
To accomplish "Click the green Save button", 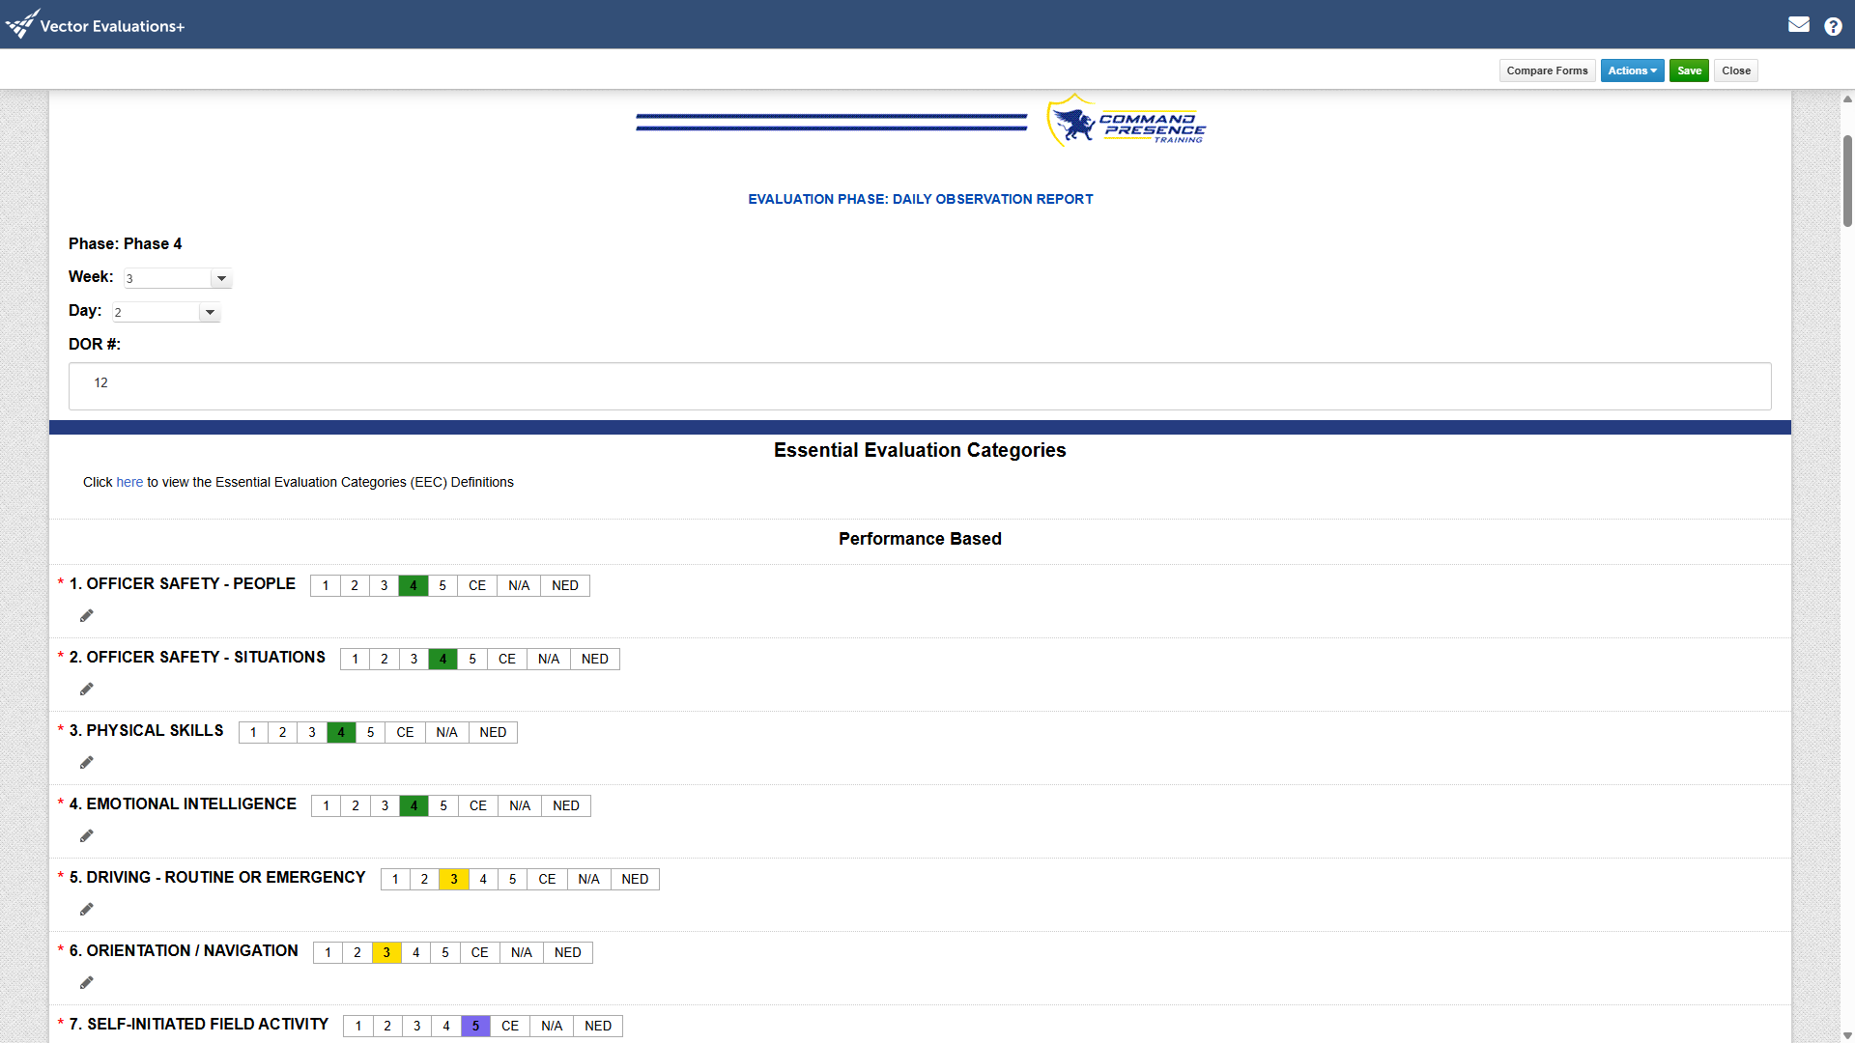I will [x=1689, y=70].
